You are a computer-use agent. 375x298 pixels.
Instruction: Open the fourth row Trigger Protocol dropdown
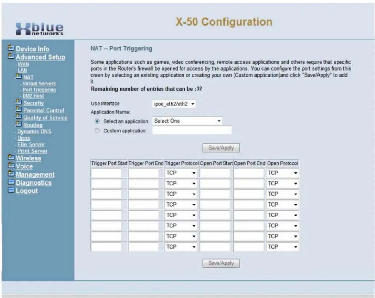[x=181, y=205]
